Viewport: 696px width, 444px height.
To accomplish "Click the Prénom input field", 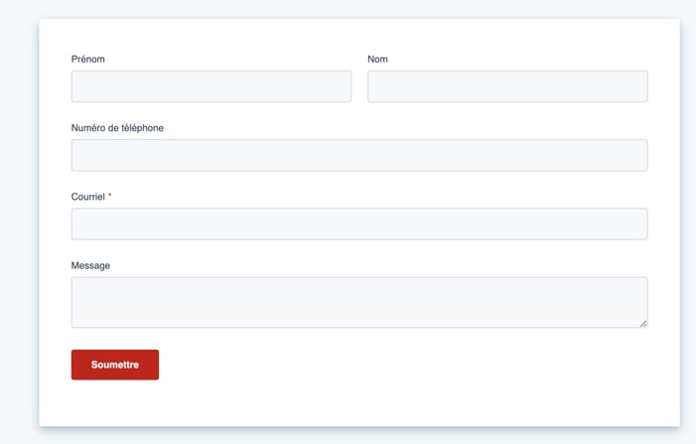I will pyautogui.click(x=211, y=86).
